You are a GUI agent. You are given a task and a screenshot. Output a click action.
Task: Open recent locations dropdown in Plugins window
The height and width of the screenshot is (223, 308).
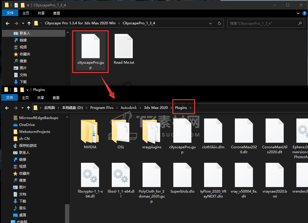[x=22, y=108]
